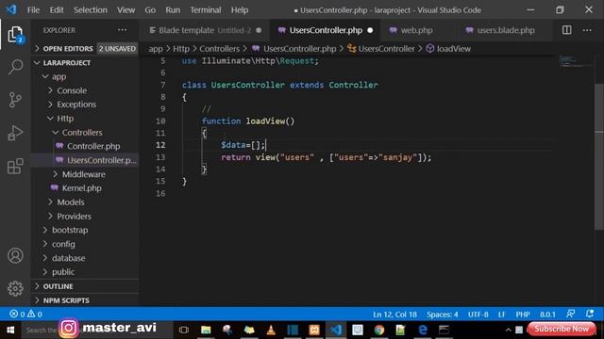
Task: Open editor more actions ellipsis
Action: coord(587,30)
